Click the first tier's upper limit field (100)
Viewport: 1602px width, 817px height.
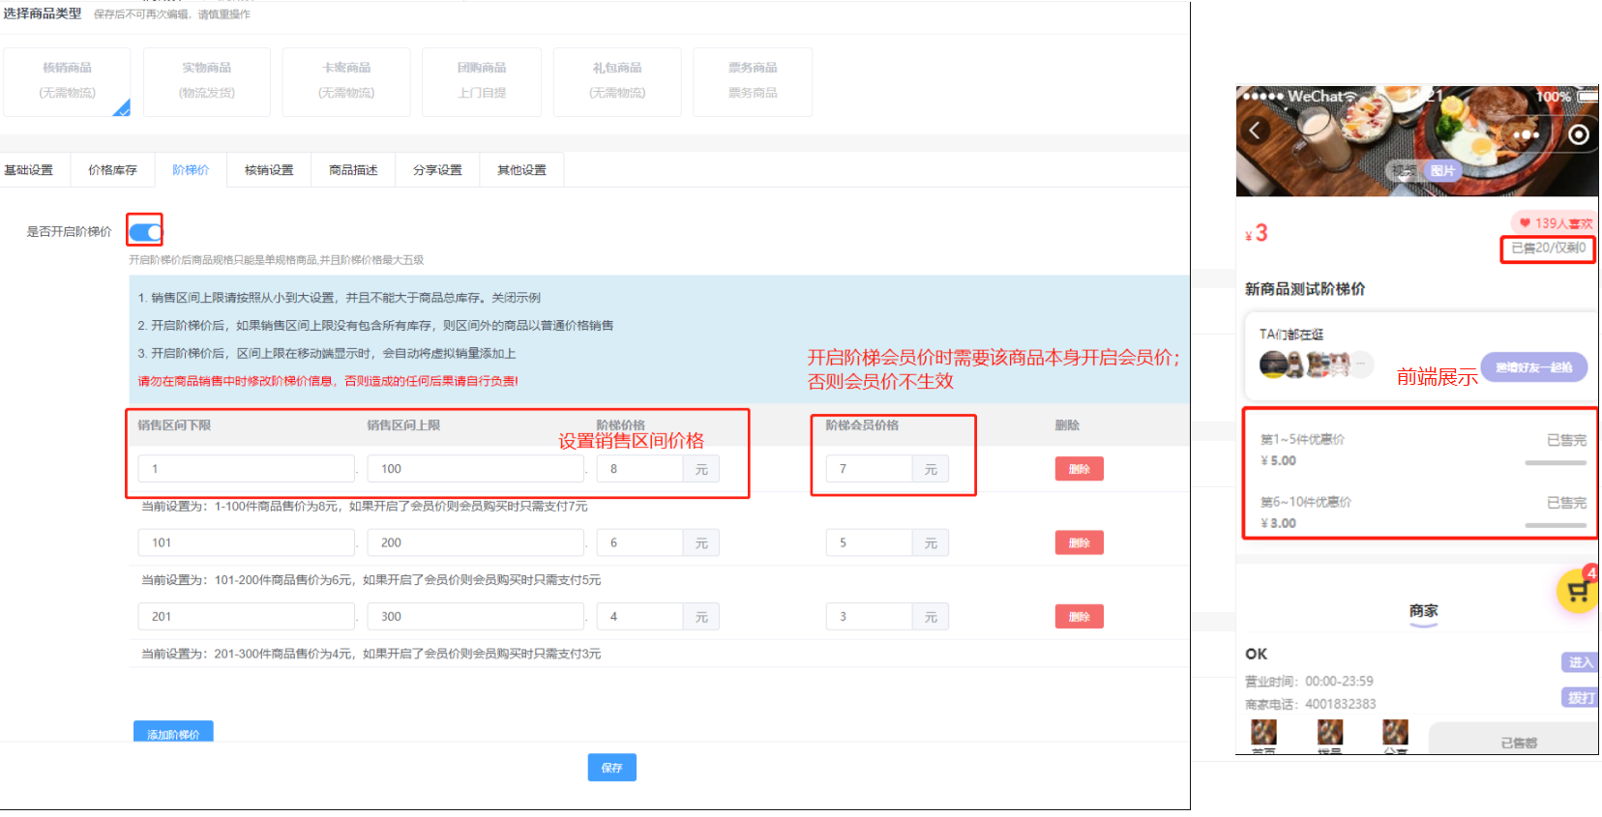475,469
